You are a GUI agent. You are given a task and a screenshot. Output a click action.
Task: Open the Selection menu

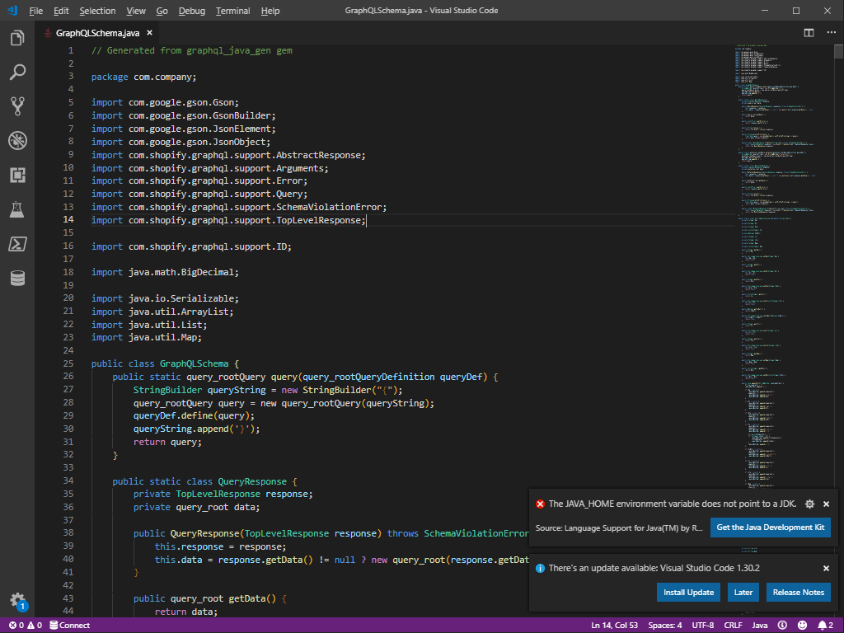97,11
